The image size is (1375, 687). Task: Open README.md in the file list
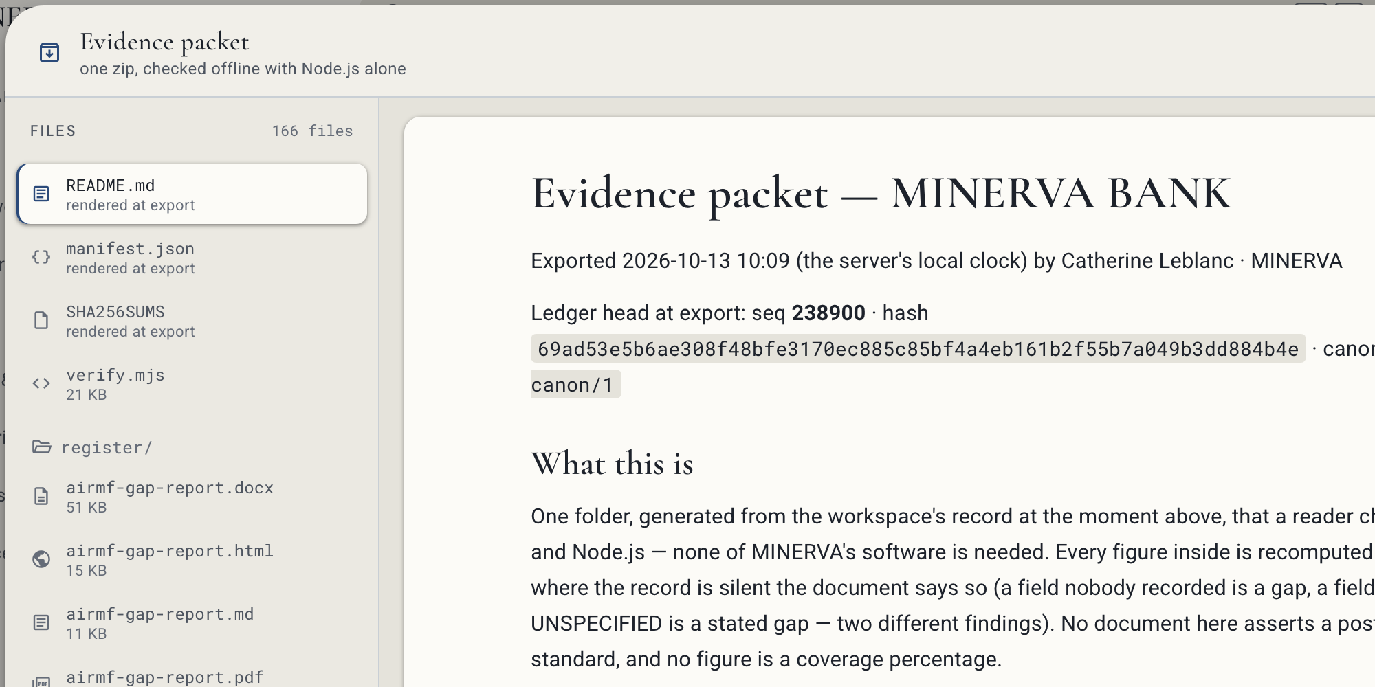pyautogui.click(x=192, y=194)
